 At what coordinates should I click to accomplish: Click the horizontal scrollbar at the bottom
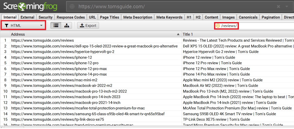(14, 128)
